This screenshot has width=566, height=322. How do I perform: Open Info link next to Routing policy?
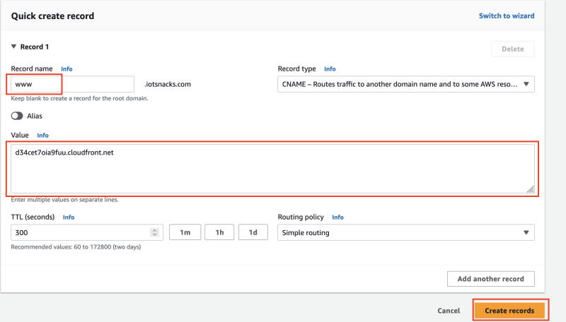(x=337, y=217)
